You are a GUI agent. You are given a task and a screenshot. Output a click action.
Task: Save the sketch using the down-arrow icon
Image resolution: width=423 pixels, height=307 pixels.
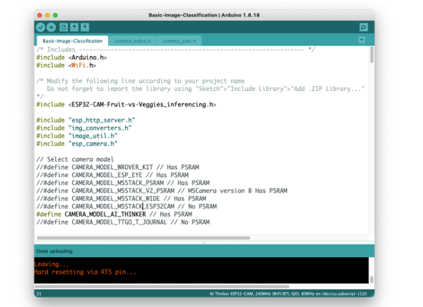click(x=85, y=27)
